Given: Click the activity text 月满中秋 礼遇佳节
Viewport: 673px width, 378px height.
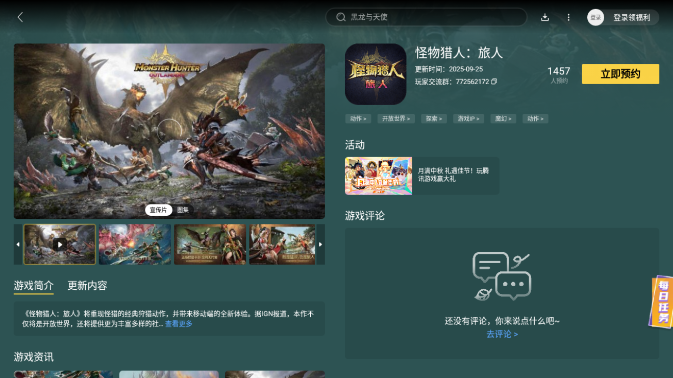Looking at the screenshot, I should tap(453, 175).
